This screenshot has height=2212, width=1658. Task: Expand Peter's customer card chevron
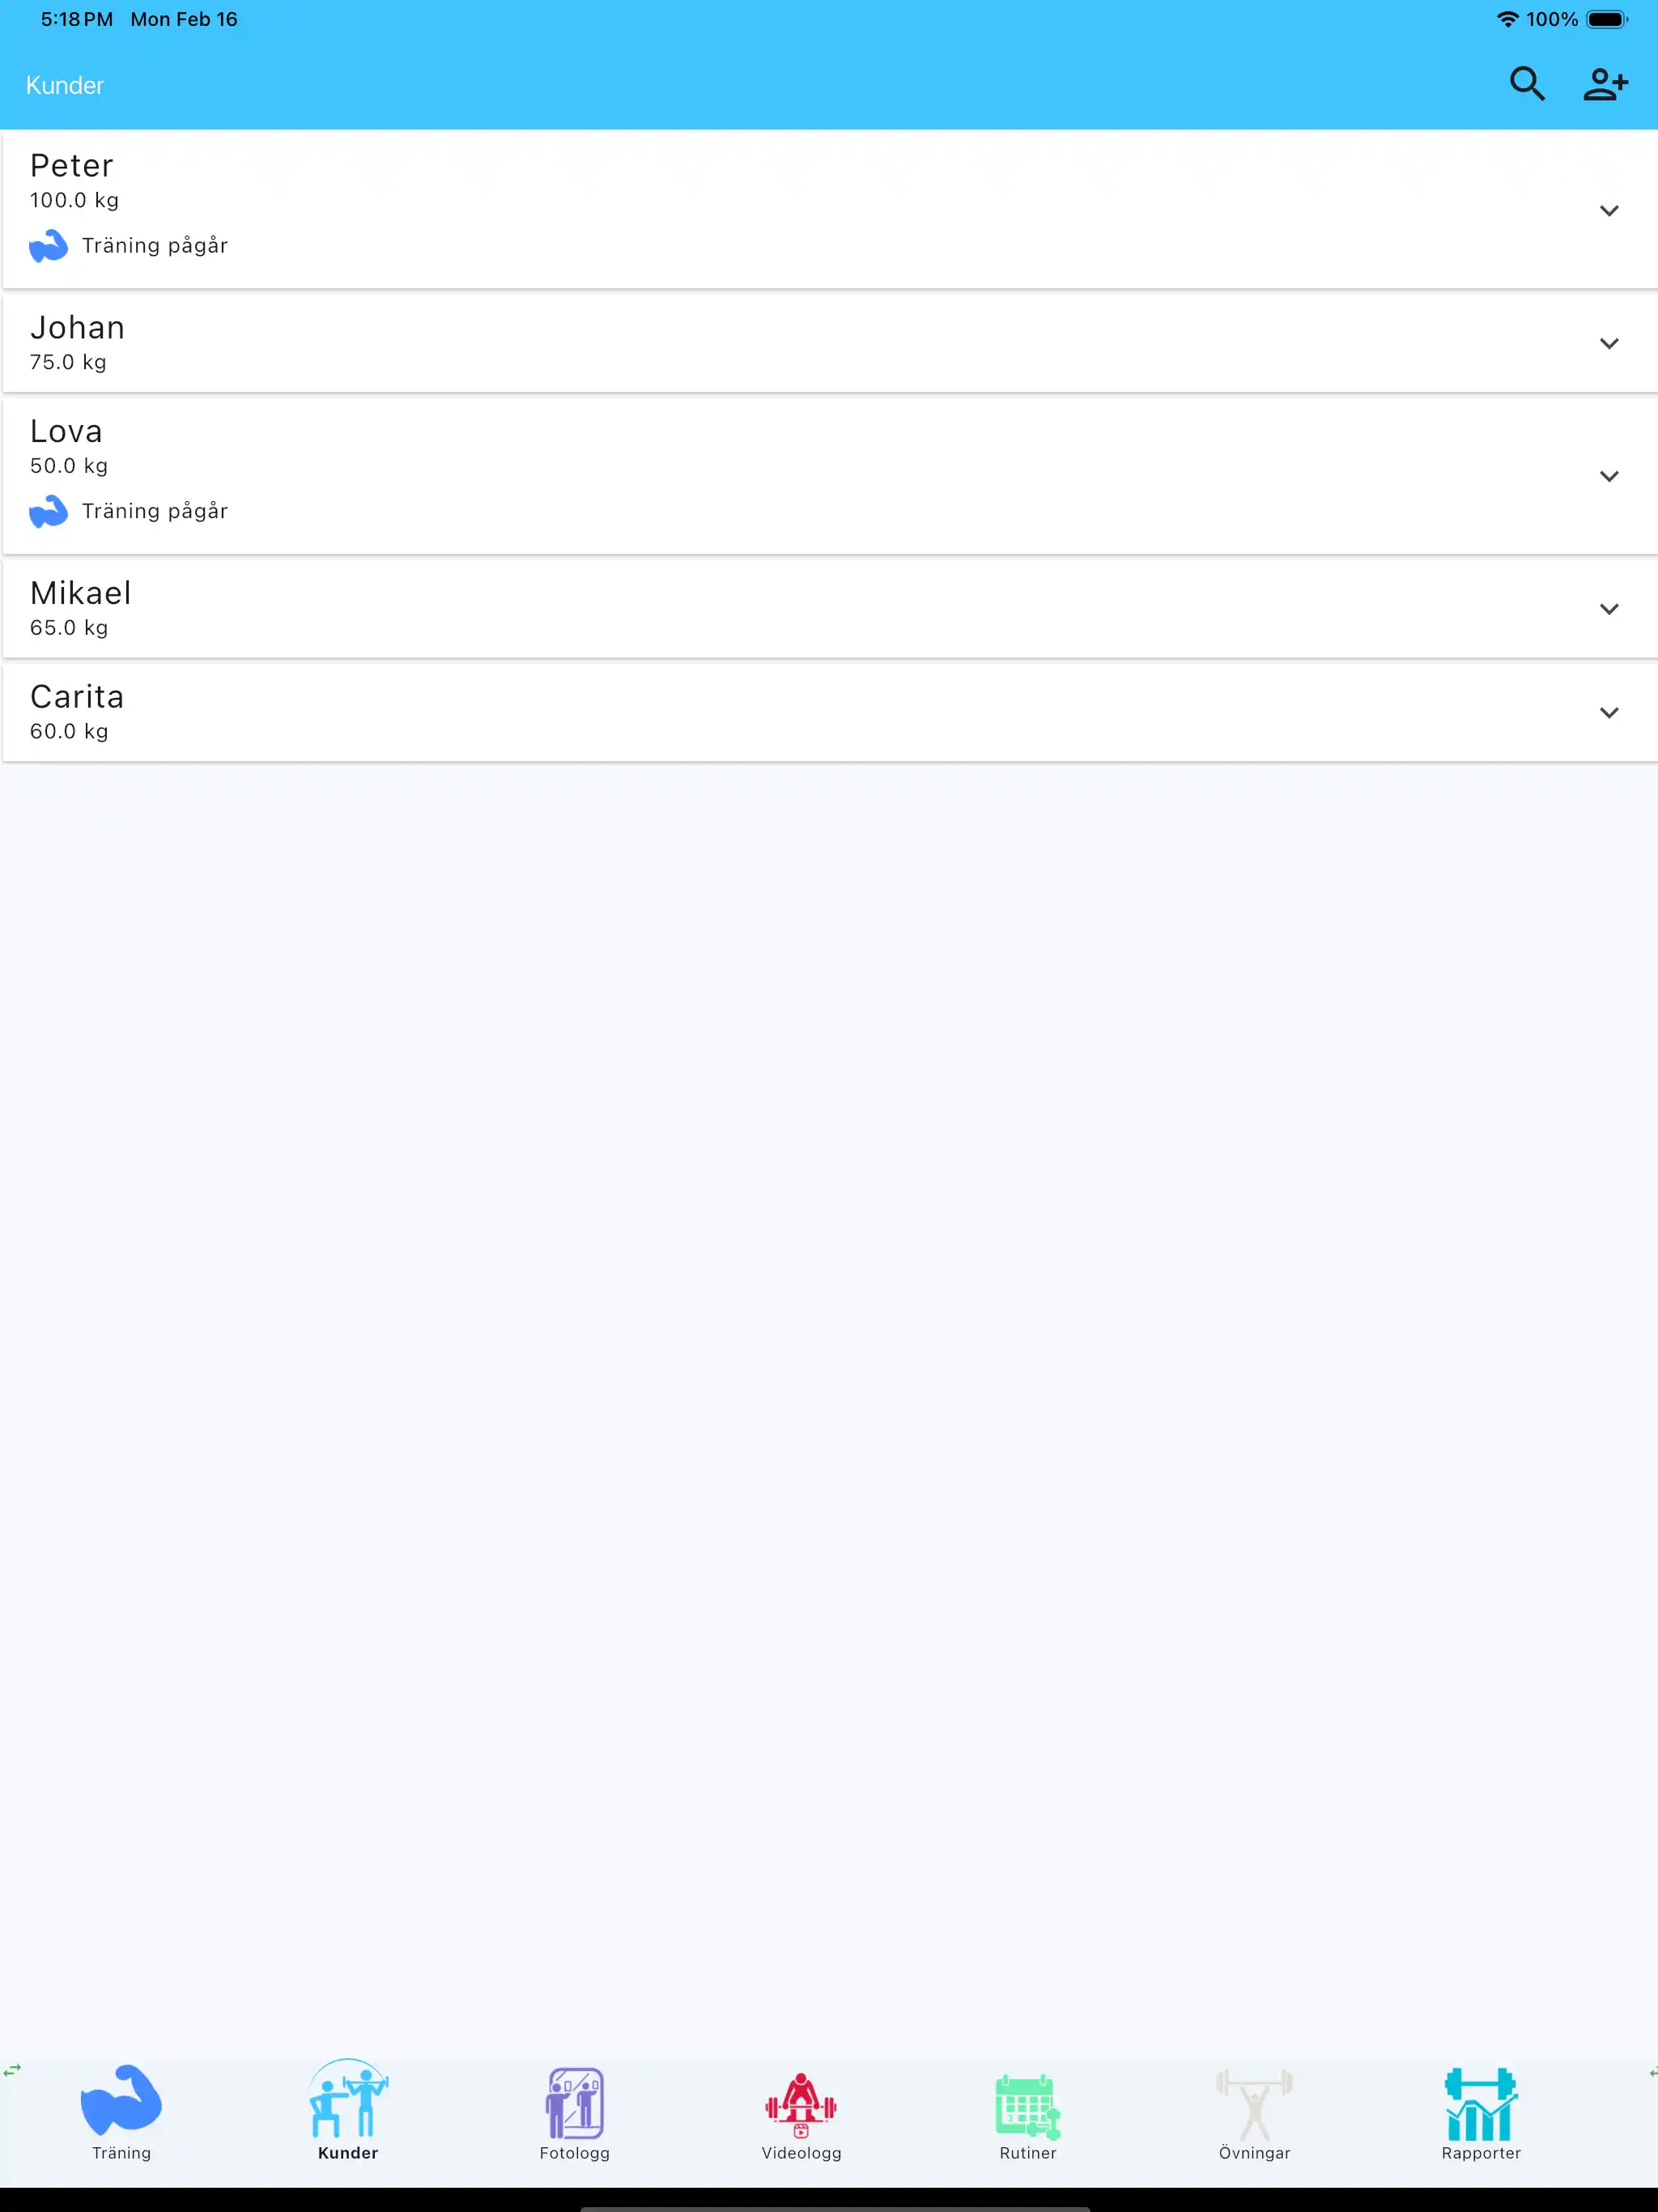pos(1608,211)
